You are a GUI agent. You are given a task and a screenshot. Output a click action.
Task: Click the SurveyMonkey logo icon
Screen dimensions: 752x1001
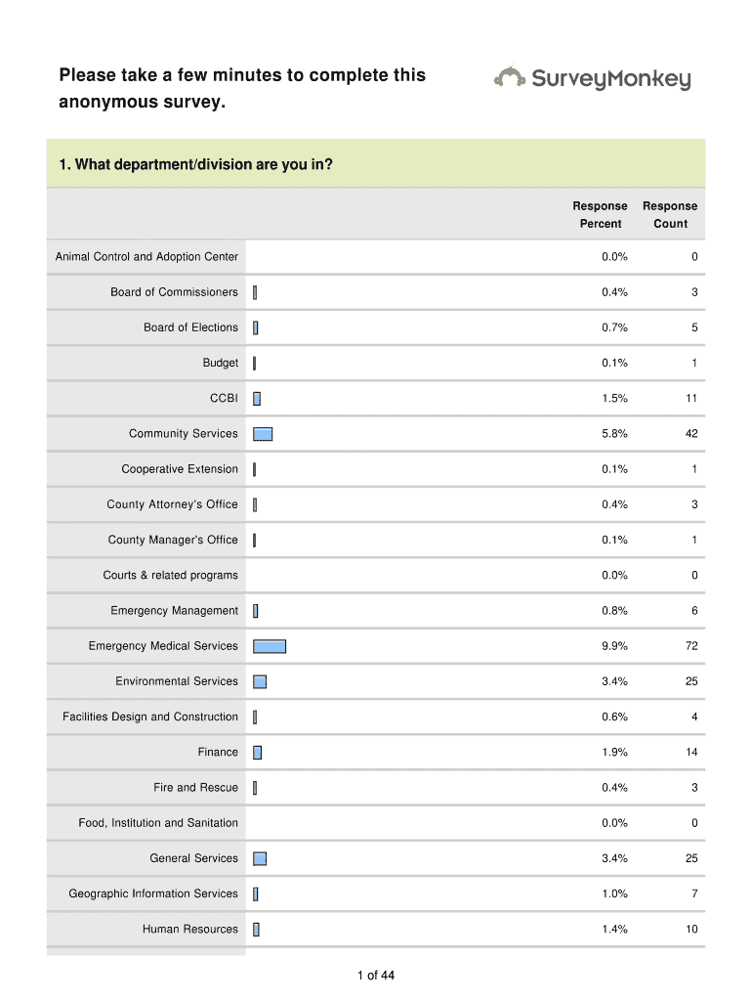[511, 77]
